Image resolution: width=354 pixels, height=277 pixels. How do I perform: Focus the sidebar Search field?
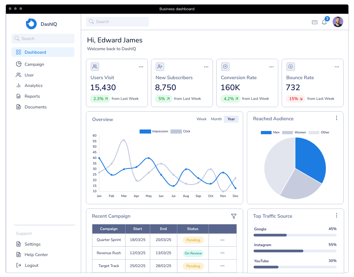[43, 38]
